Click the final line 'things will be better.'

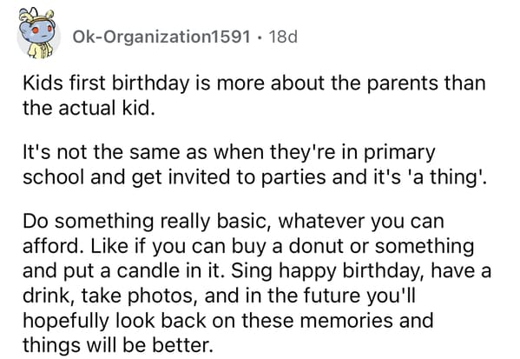pos(117,345)
